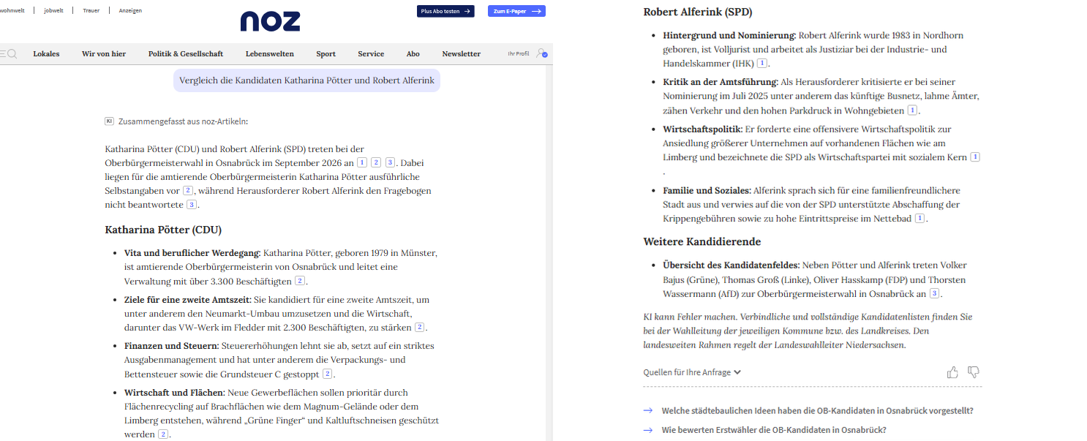Click the 'Vita und beruflicher Werdegang:' label
The image size is (1087, 441).
coord(192,253)
